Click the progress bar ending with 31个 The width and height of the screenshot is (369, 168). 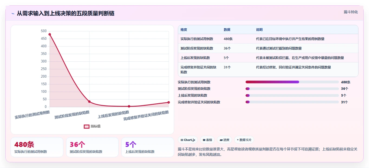coord(292,102)
